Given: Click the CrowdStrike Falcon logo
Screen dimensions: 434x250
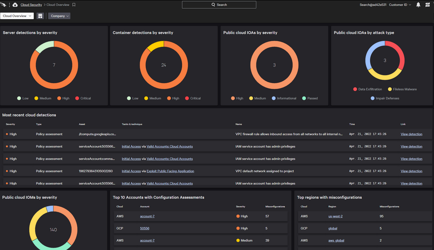Looking at the screenshot, I should tap(4, 5).
